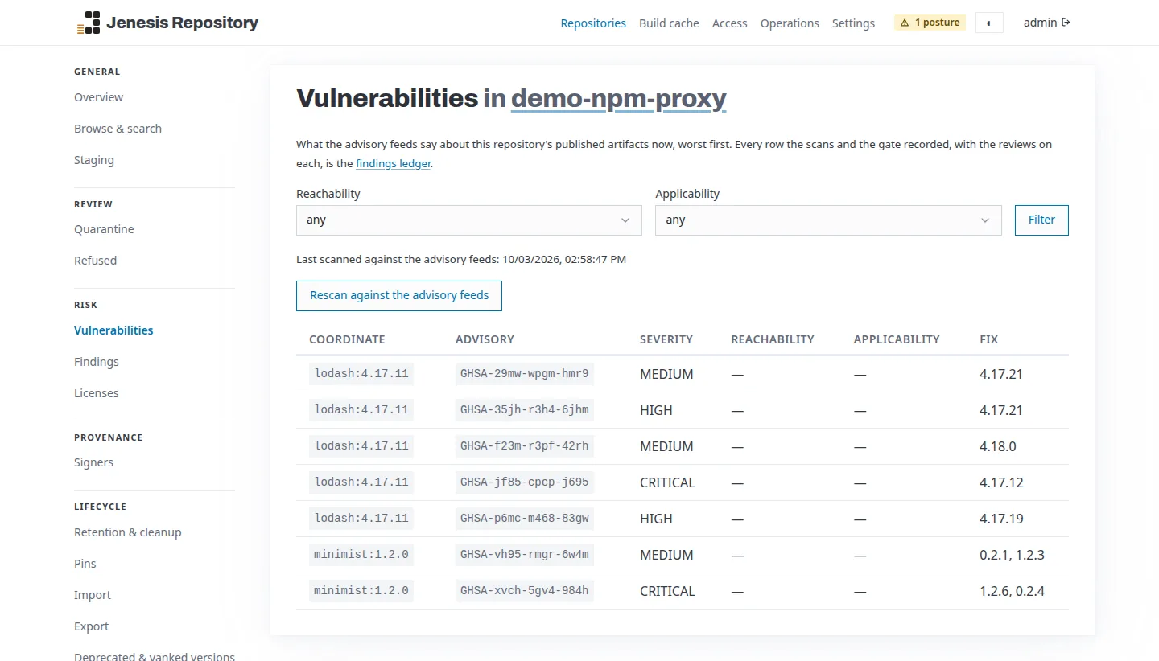Click coordinate lodash:4.17.11 in GHSA-29mw row

(x=361, y=374)
